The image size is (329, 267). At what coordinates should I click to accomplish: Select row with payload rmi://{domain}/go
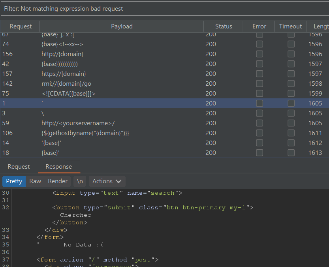point(165,84)
